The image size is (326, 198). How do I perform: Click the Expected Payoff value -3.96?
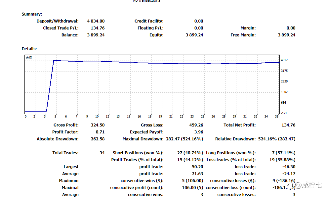pyautogui.click(x=198, y=132)
